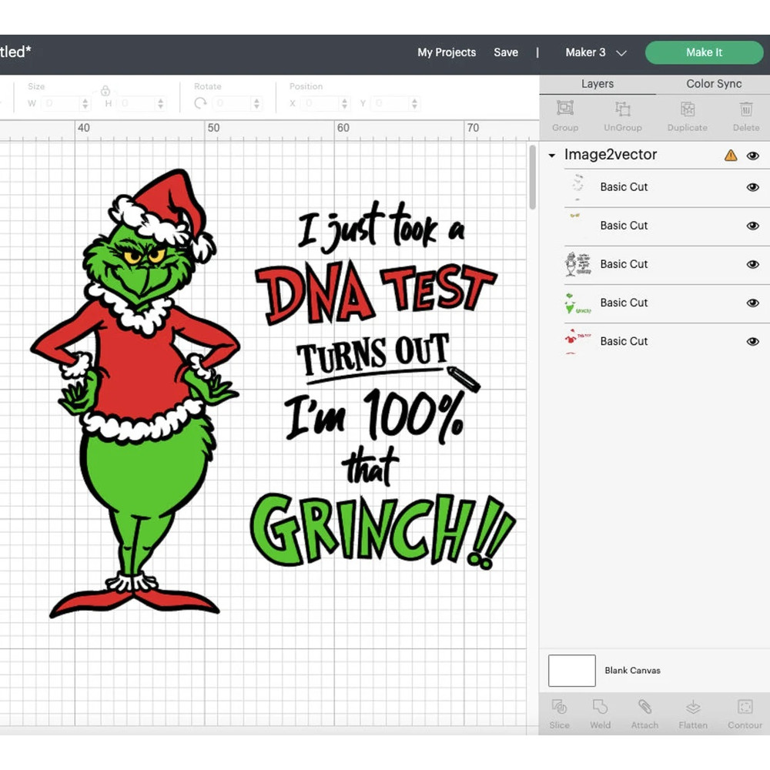Hide the red DNA Test text layer
Screen dimensions: 770x770
coord(752,341)
